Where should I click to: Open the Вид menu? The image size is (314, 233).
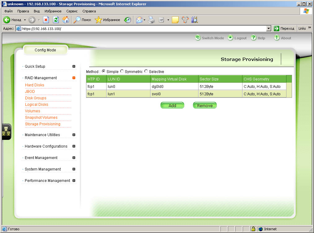point(37,11)
